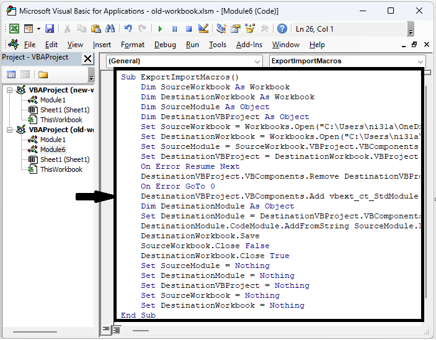Open the Run menu

click(192, 45)
